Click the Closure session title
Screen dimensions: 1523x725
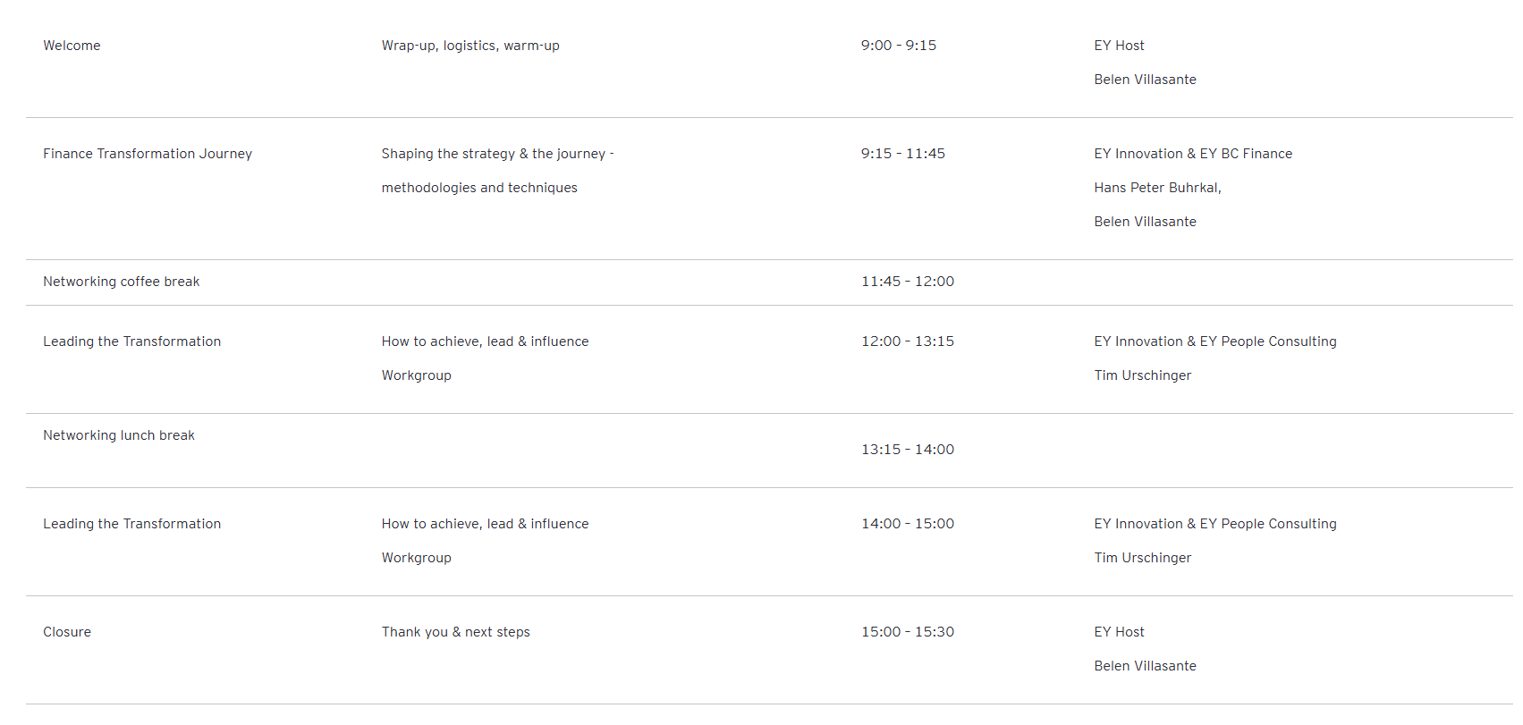[x=67, y=632]
